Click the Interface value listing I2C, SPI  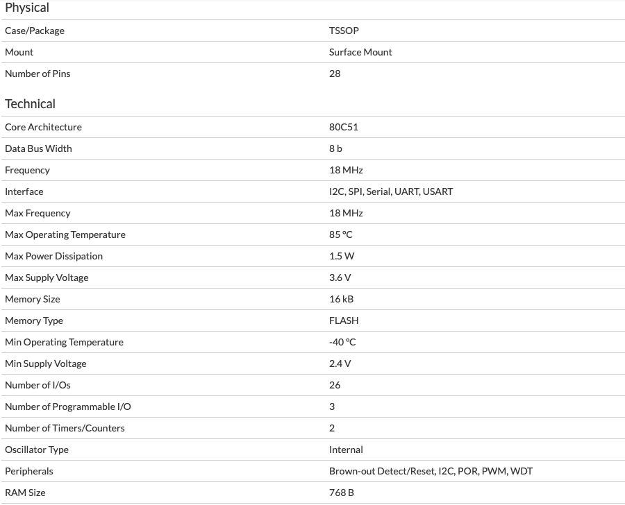pyautogui.click(x=391, y=191)
